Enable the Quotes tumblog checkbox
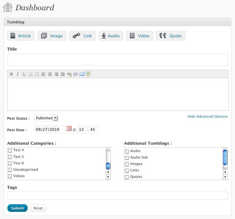235x219 pixels. (127, 177)
